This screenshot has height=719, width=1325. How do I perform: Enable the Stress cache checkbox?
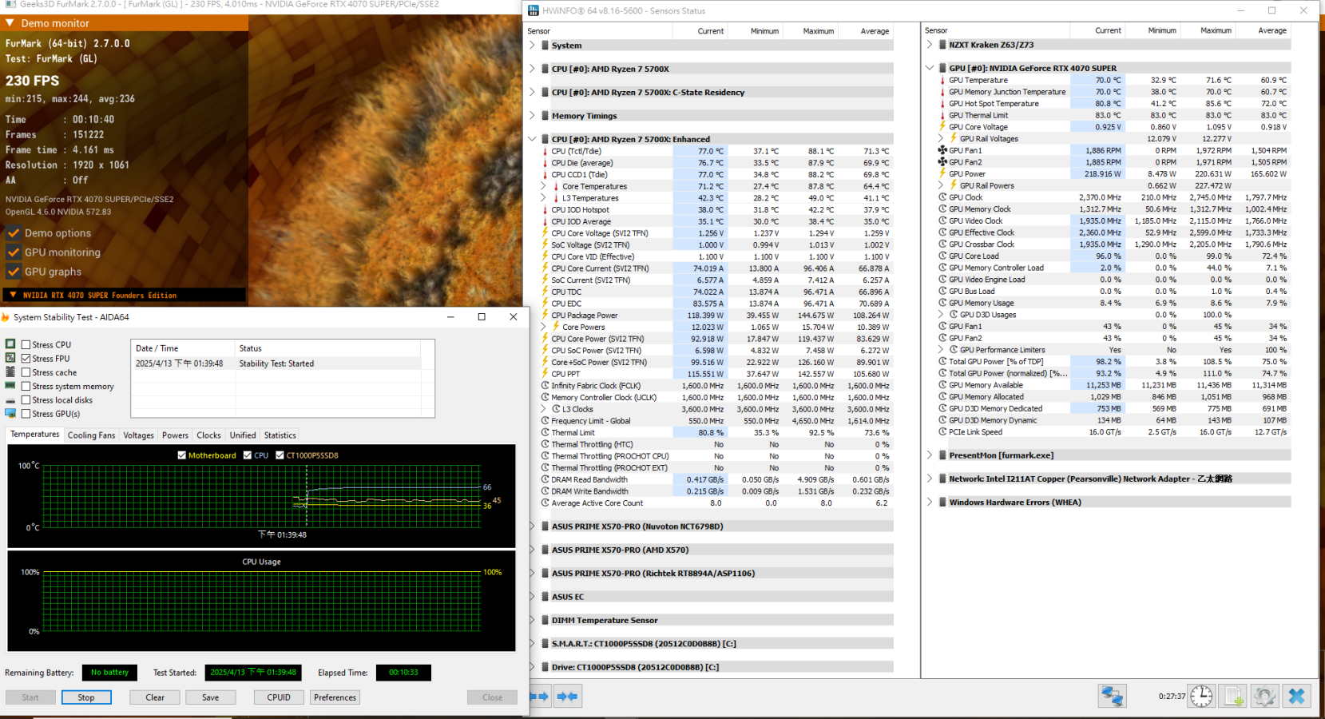tap(26, 372)
